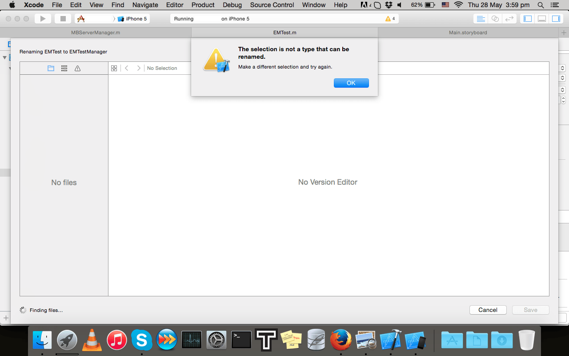Open the Trash in the Dock
Image resolution: width=569 pixels, height=356 pixels.
[x=527, y=340]
